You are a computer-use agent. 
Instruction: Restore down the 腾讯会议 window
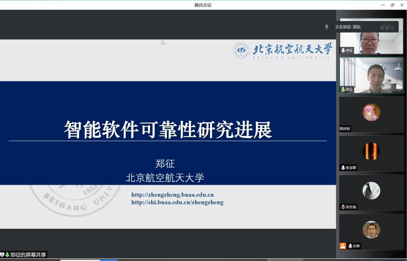point(392,5)
